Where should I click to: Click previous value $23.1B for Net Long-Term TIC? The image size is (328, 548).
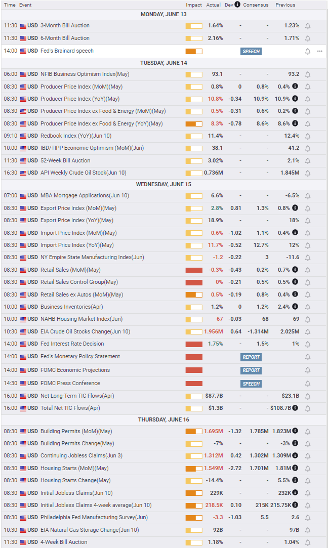[x=290, y=396]
